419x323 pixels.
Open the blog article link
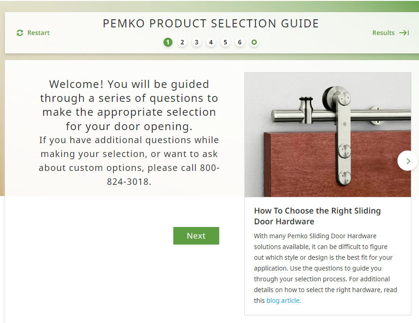coord(283,301)
